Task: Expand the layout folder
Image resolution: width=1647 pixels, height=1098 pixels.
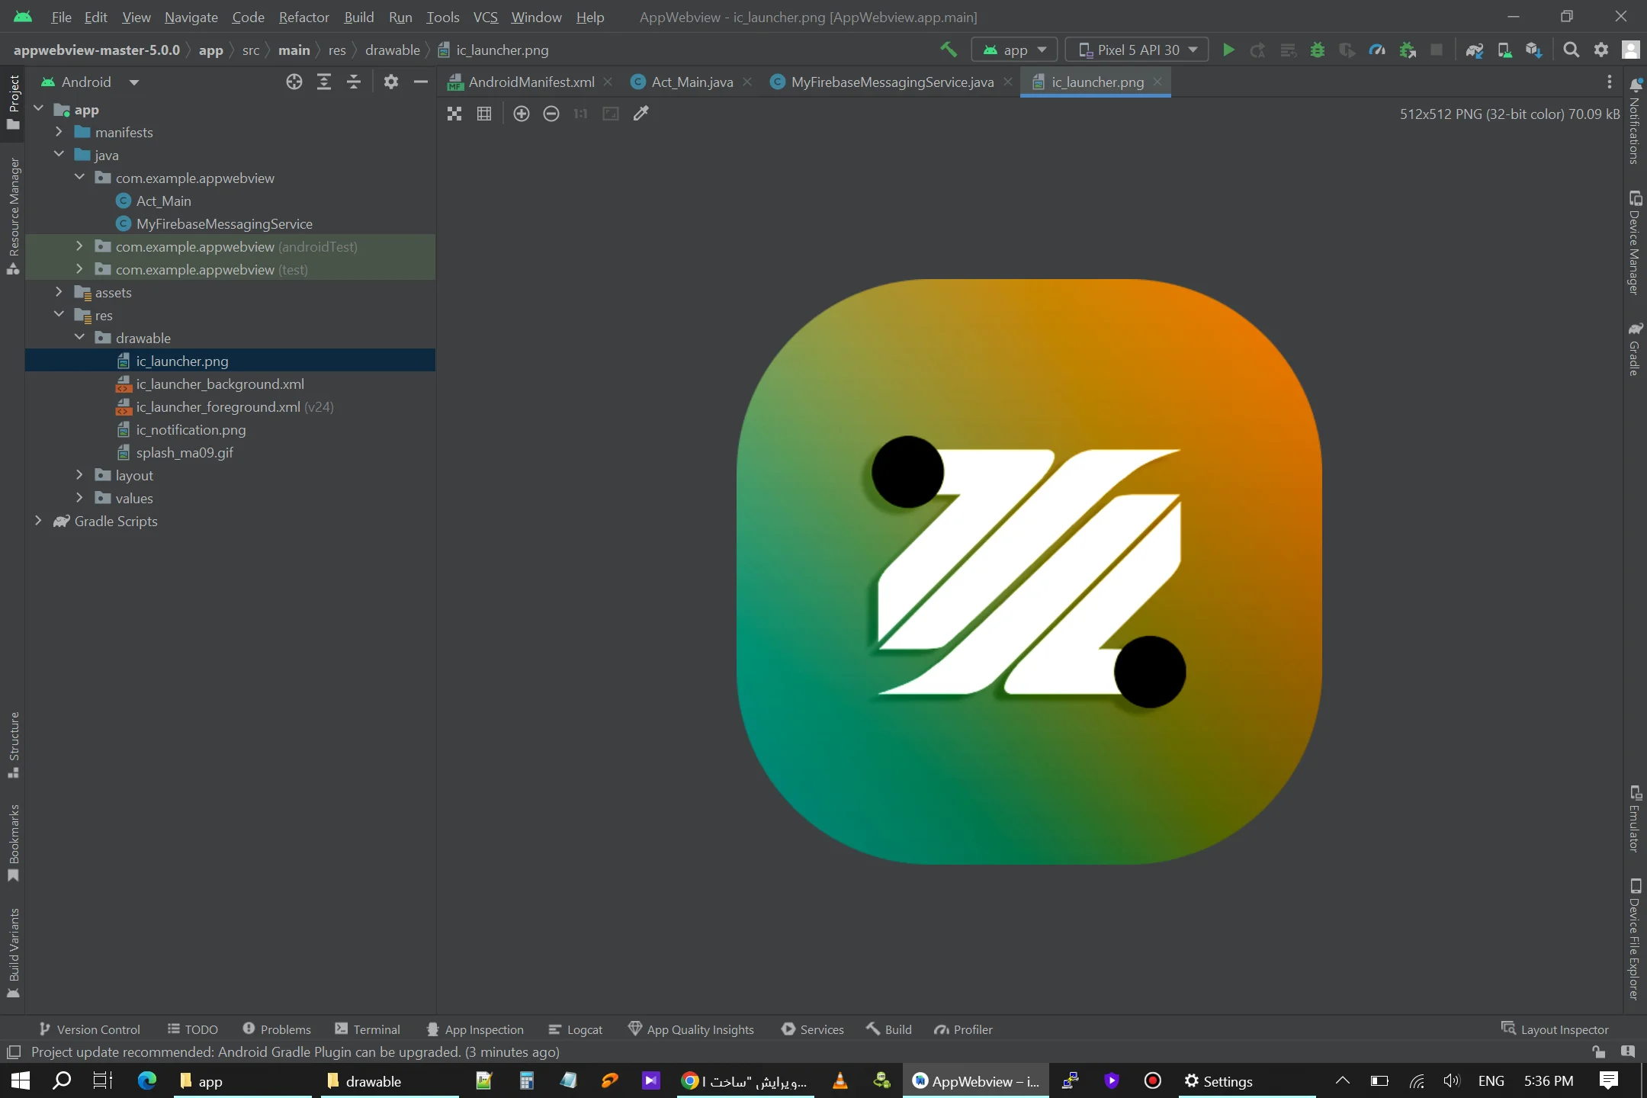Action: click(x=79, y=475)
